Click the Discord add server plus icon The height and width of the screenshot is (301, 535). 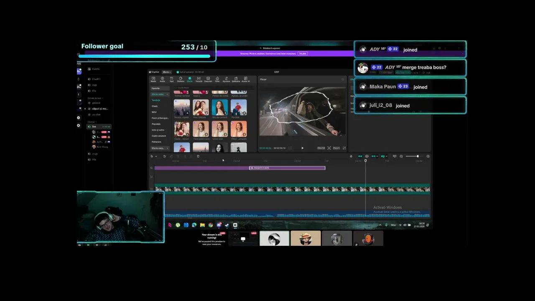79,117
